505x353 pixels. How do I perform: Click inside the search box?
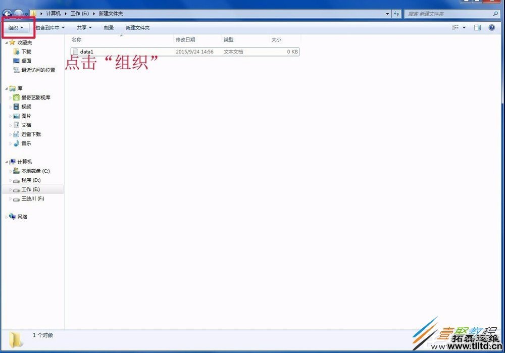[449, 13]
